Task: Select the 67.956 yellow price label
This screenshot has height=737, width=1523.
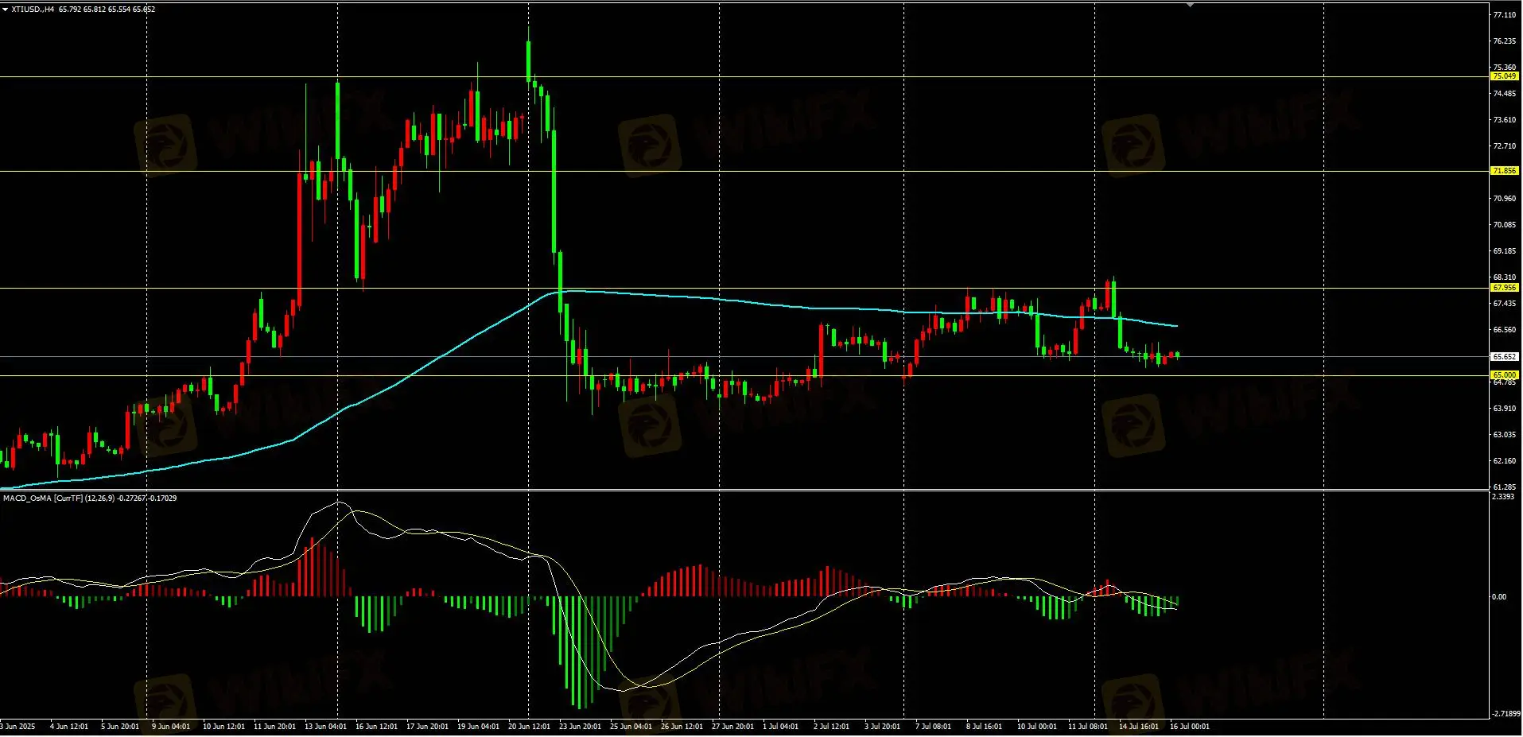Action: coord(1504,288)
